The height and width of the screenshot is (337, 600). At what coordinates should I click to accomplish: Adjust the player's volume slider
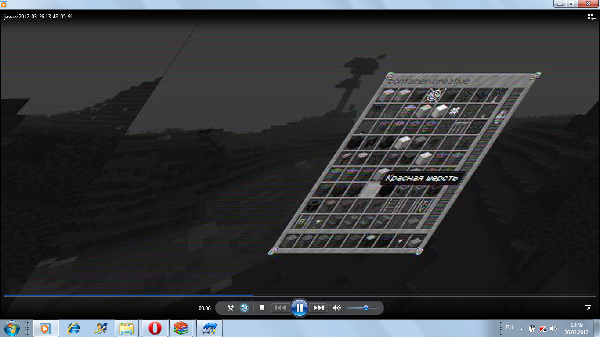pos(362,308)
